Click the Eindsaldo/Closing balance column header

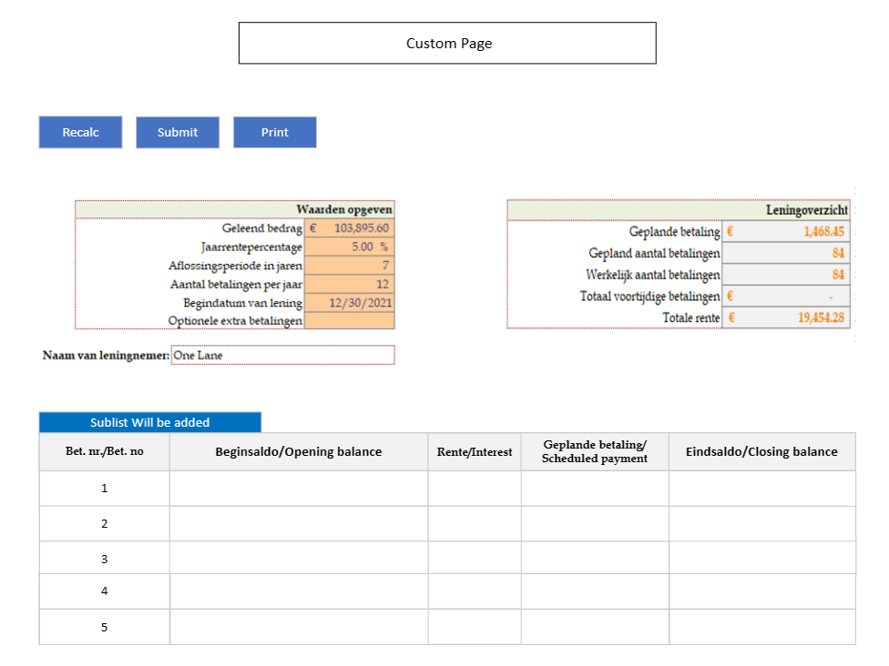[761, 451]
